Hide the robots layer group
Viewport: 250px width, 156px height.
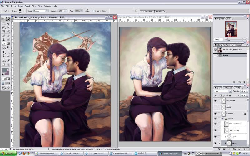click(x=215, y=119)
